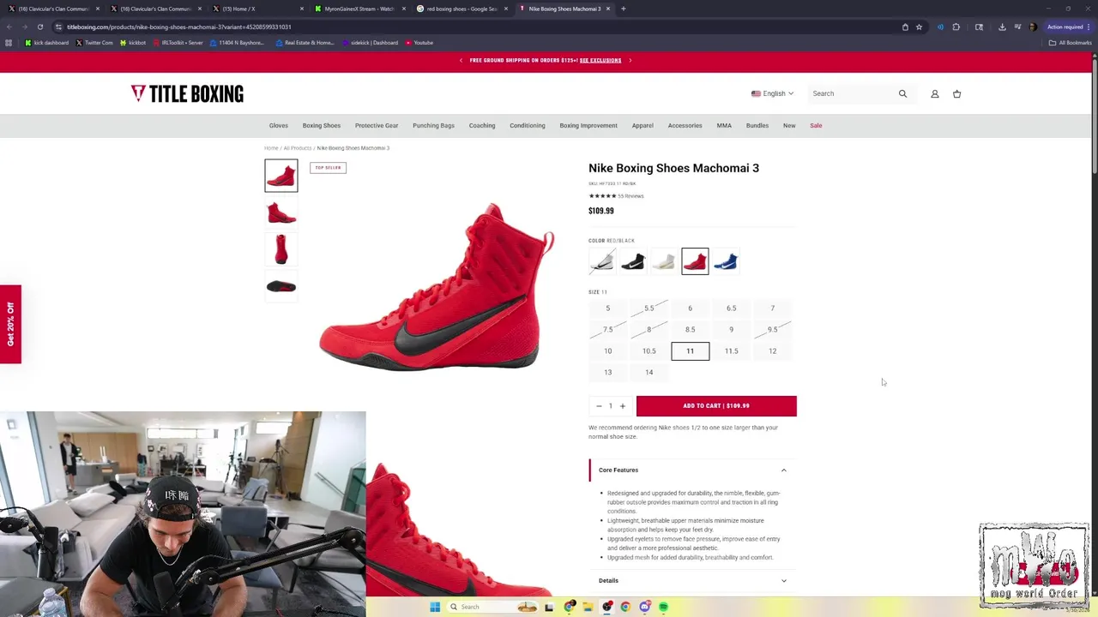Reload the page with browser refresh icon
The height and width of the screenshot is (617, 1098).
coord(39,27)
